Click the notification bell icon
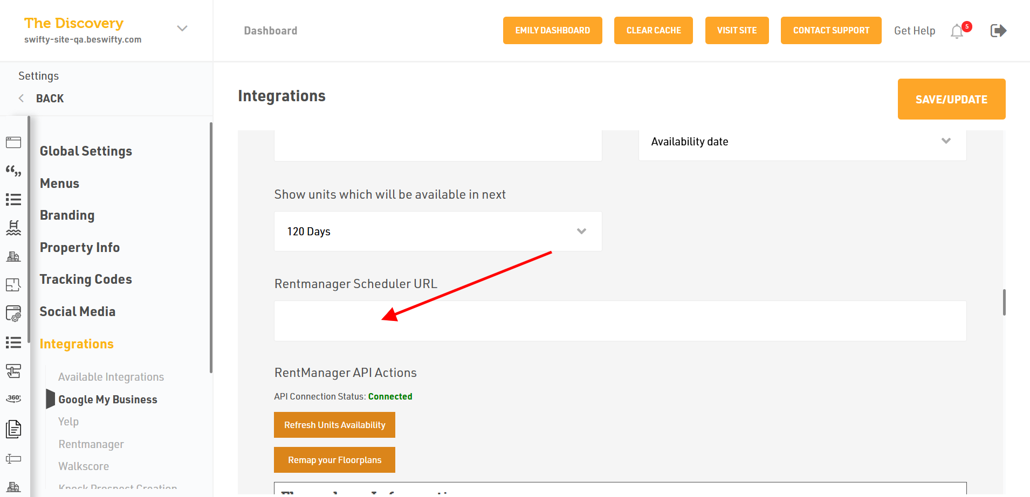The image size is (1030, 497). coord(957,31)
